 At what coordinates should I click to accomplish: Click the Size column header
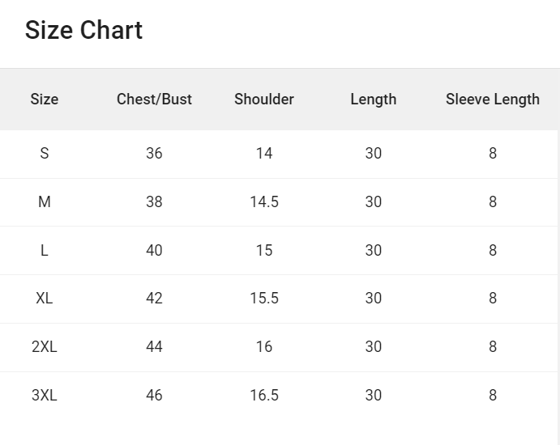click(x=45, y=100)
